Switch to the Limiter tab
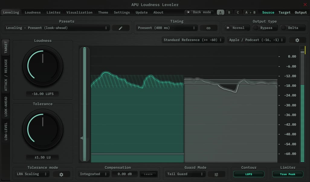Viewport: 310px width, 182px height. point(53,12)
